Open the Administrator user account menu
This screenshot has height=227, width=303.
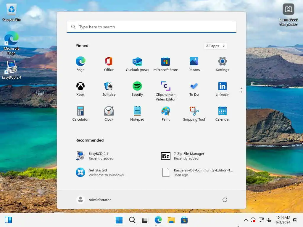click(x=94, y=200)
